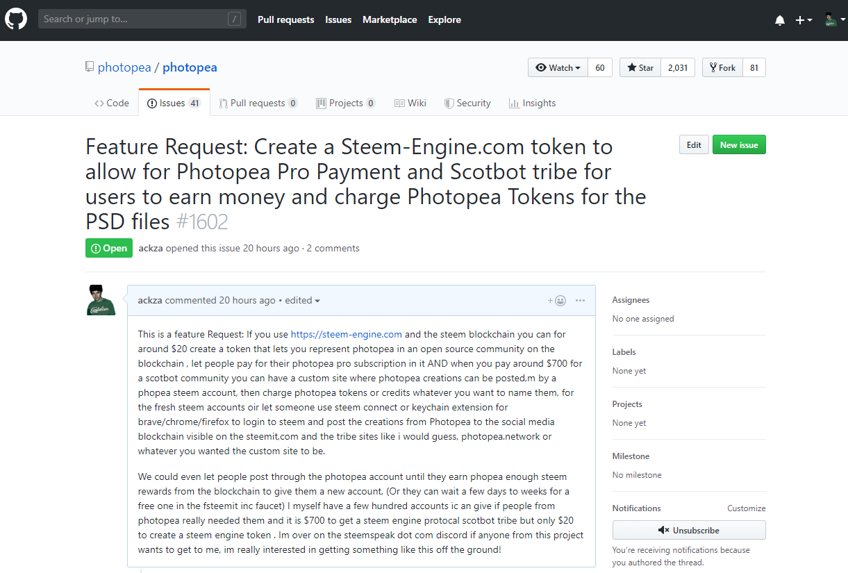The height and width of the screenshot is (573, 848).
Task: Focus the Search or jump to field
Action: (x=142, y=19)
